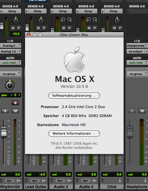Click the small send fader on Lead Guitar
Screen dimensions: 148x191
pyautogui.click(x=27, y=27)
